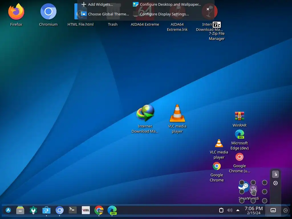This screenshot has height=219, width=292.
Task: Launch the VM app from the taskbar
Action: (86, 210)
